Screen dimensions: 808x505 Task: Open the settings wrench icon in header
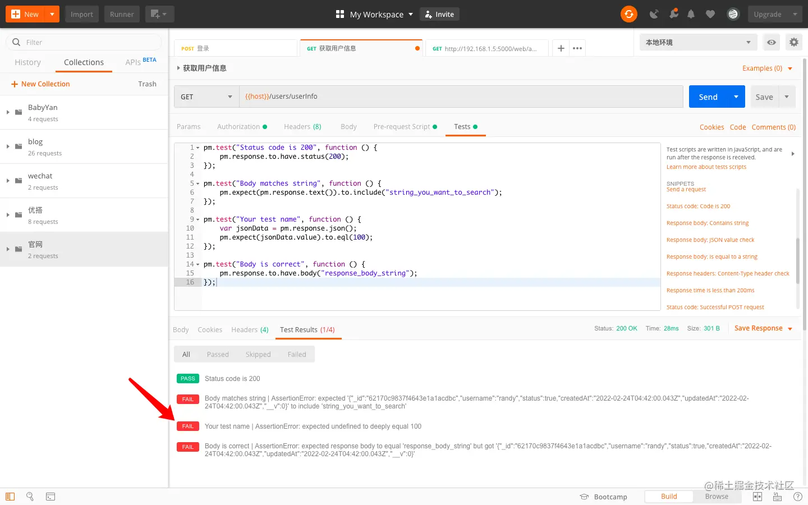point(674,14)
